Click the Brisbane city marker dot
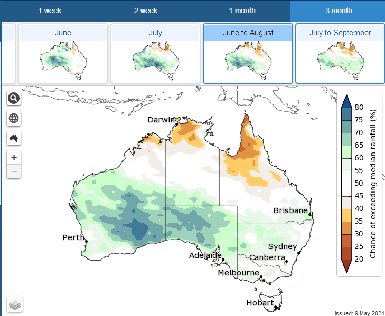The height and width of the screenshot is (316, 385). [310, 214]
